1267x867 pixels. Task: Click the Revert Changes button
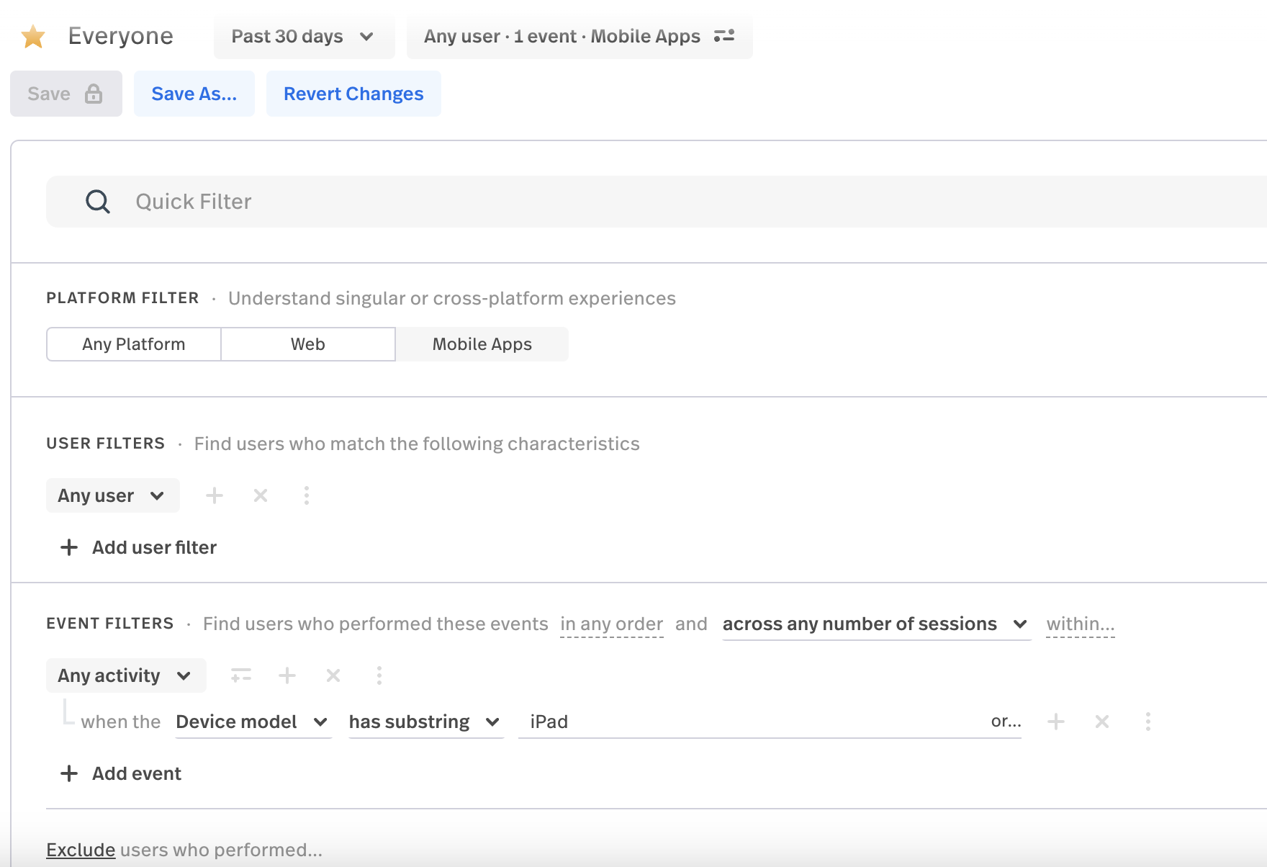[x=353, y=94]
